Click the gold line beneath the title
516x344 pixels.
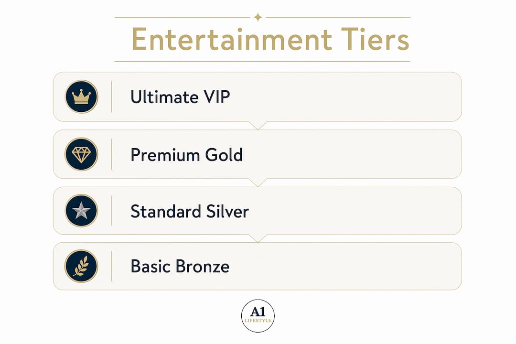tap(262, 61)
